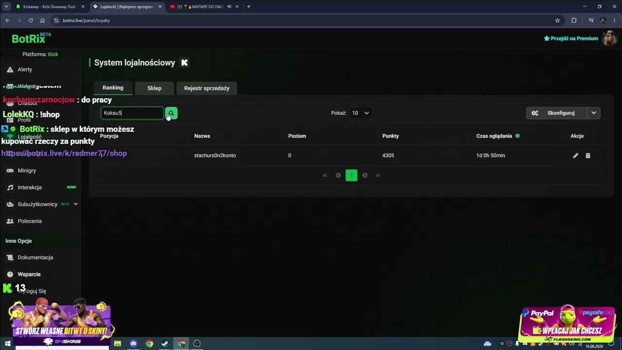This screenshot has height=350, width=622.
Task: Open OBS Studio from the taskbar
Action: tap(197, 344)
